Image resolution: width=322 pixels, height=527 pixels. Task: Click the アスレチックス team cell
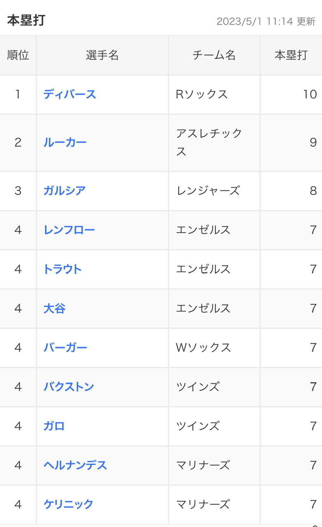(x=209, y=142)
